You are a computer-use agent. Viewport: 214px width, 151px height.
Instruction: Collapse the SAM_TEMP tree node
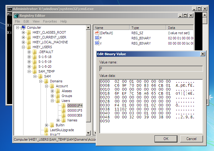pos(29,71)
